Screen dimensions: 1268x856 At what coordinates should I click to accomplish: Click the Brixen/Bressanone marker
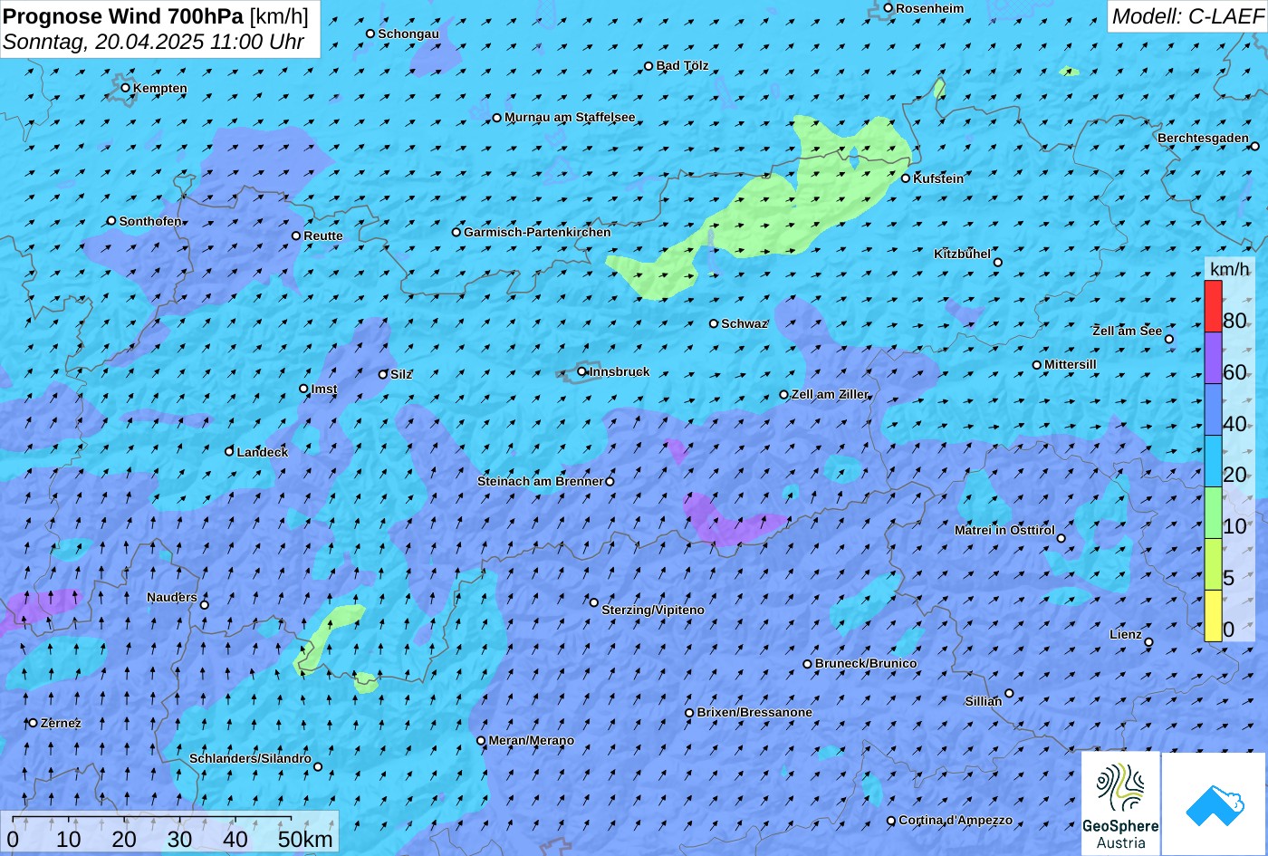688,713
